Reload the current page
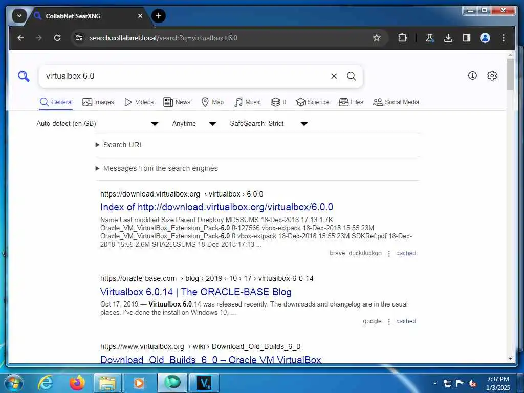The width and height of the screenshot is (524, 393). (57, 38)
